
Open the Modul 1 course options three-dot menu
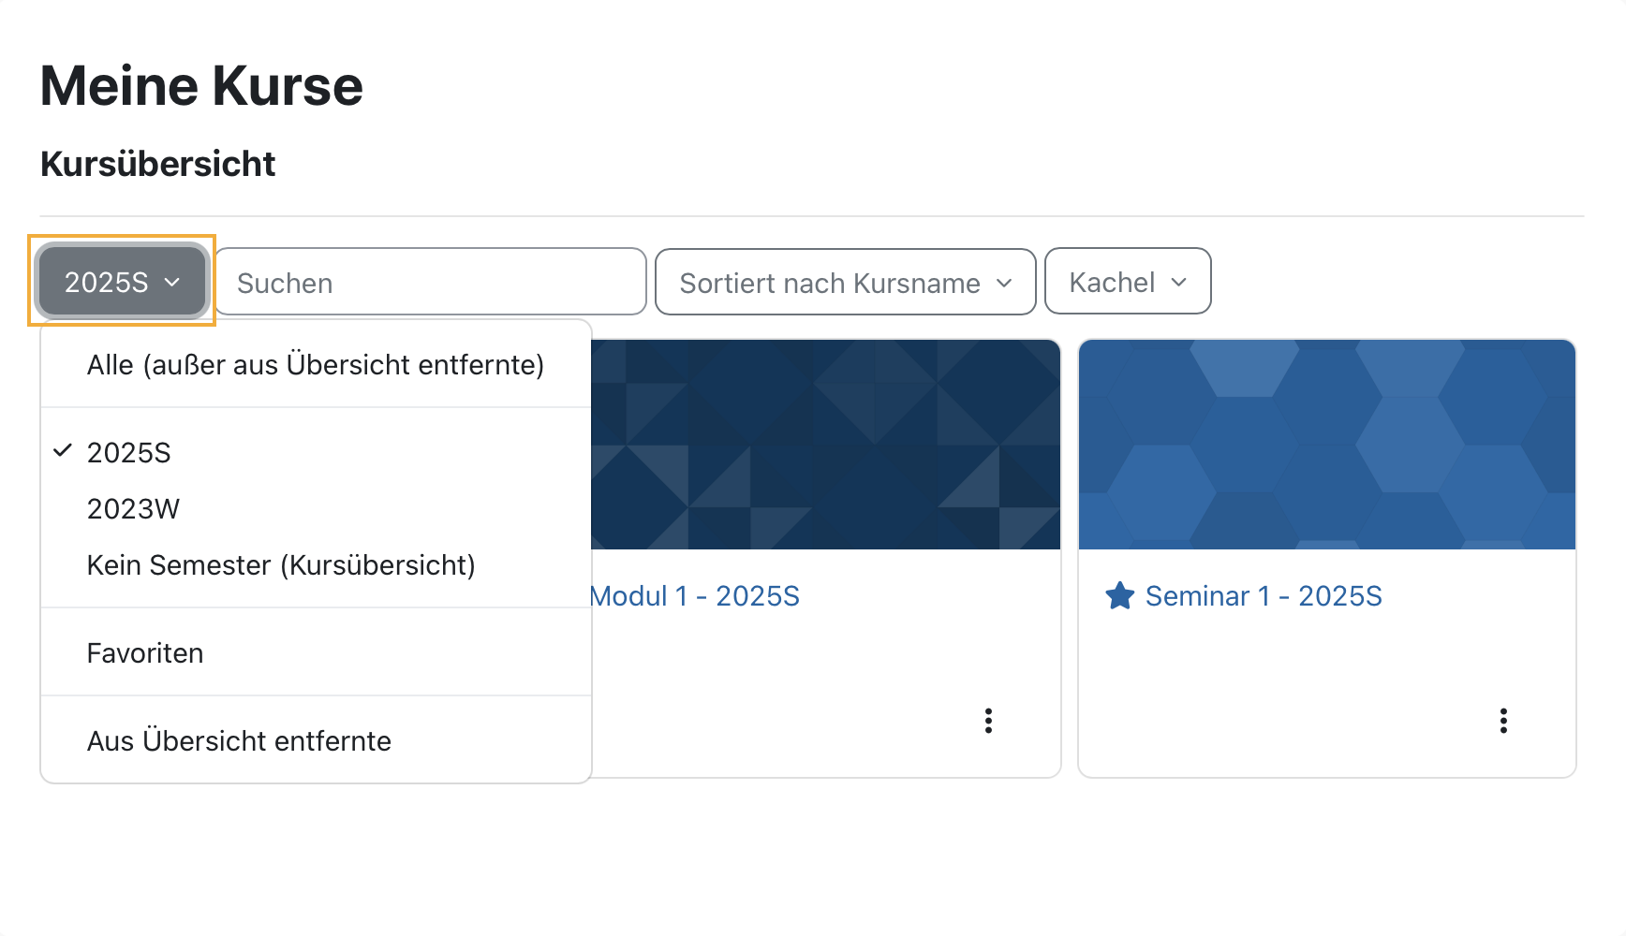(x=988, y=721)
